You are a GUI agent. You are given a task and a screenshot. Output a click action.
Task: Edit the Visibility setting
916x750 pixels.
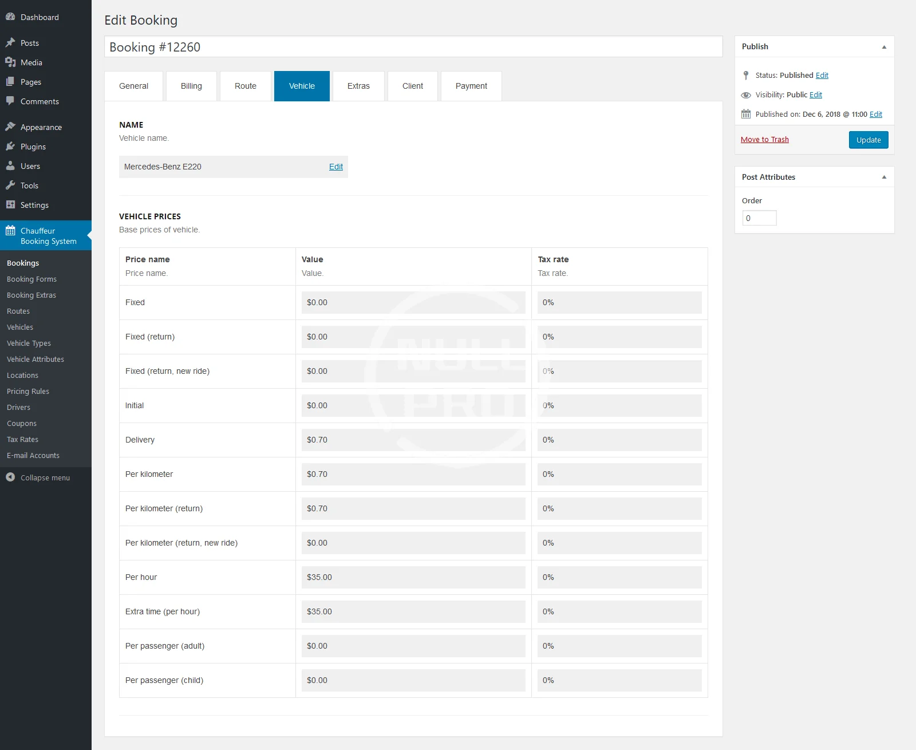(815, 95)
